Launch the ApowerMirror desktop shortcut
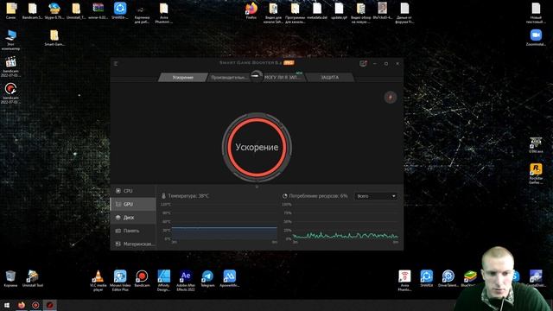The width and height of the screenshot is (553, 311). click(229, 278)
